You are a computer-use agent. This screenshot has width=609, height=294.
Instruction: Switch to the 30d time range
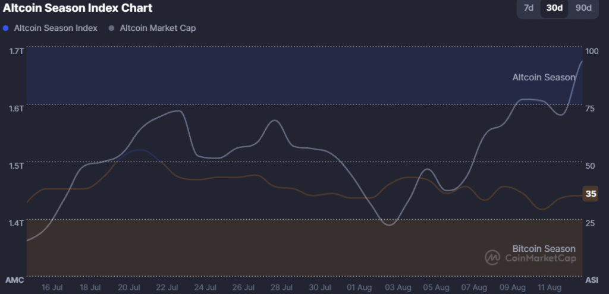click(554, 8)
